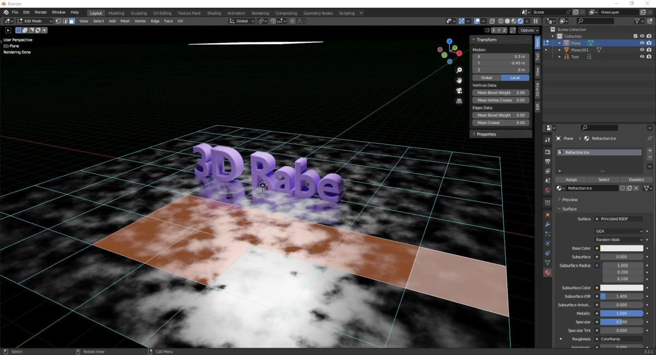Select edge select mode icon
Screen dimensions: 656x355
click(65, 21)
